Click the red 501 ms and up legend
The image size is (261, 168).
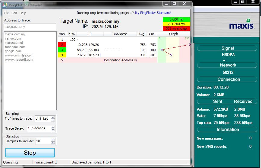(176, 28)
